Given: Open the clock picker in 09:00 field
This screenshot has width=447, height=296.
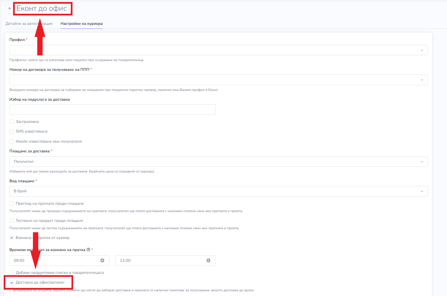Looking at the screenshot, I should [x=102, y=260].
